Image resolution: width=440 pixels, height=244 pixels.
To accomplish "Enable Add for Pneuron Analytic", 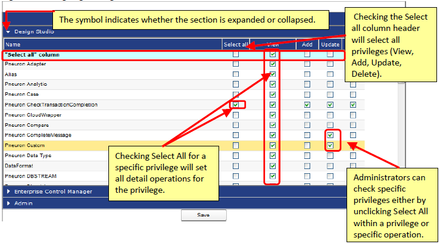I will tap(307, 84).
